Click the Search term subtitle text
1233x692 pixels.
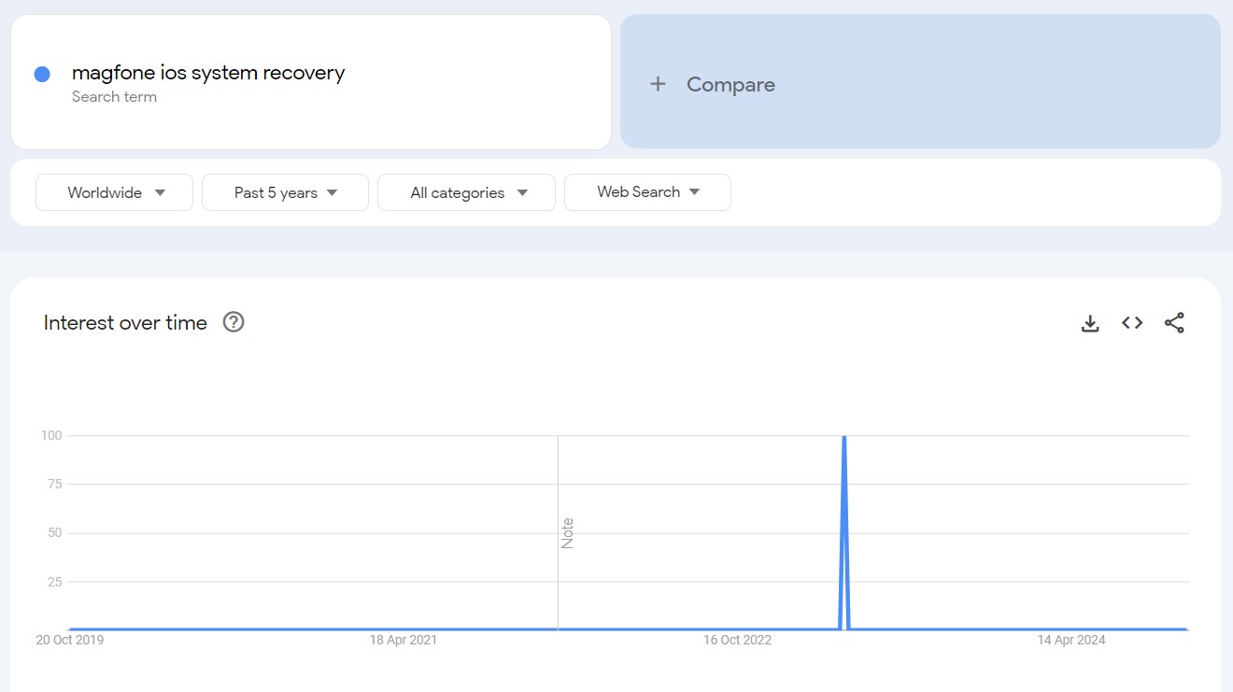click(x=114, y=97)
